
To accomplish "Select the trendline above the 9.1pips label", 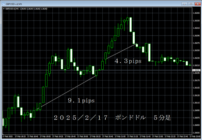I will [x=67, y=92].
